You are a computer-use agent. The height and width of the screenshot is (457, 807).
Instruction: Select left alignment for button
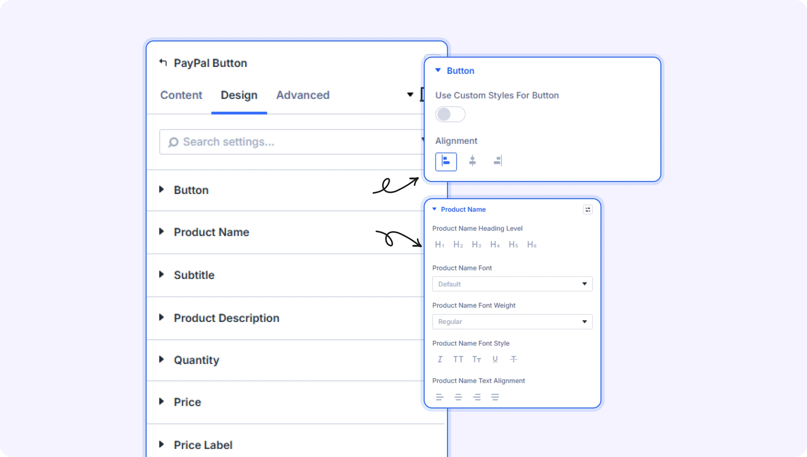[446, 162]
